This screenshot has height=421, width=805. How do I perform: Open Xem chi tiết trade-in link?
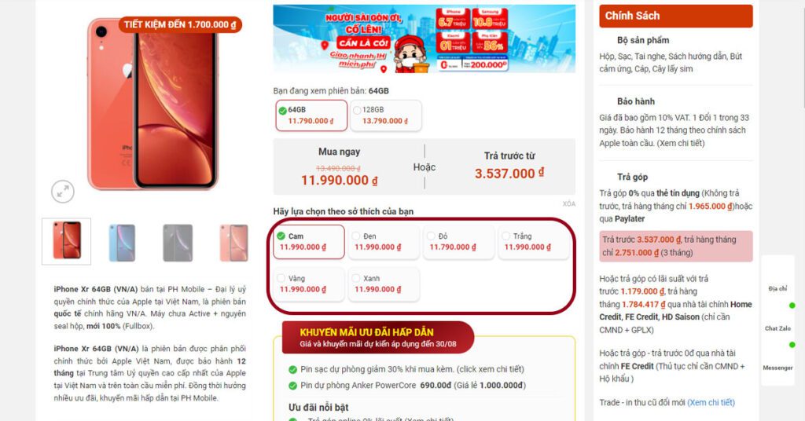(711, 402)
